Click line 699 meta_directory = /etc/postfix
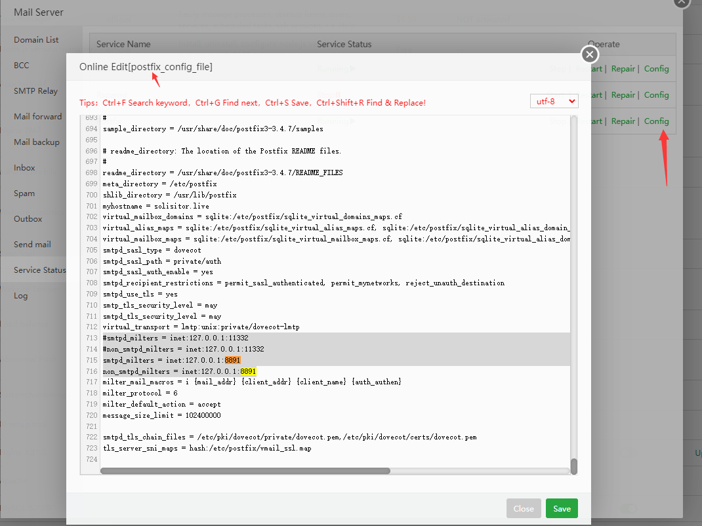702x526 pixels. click(160, 184)
